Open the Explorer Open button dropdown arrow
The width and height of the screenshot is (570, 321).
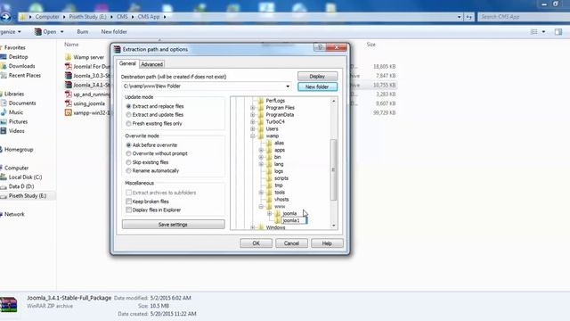coord(61,32)
